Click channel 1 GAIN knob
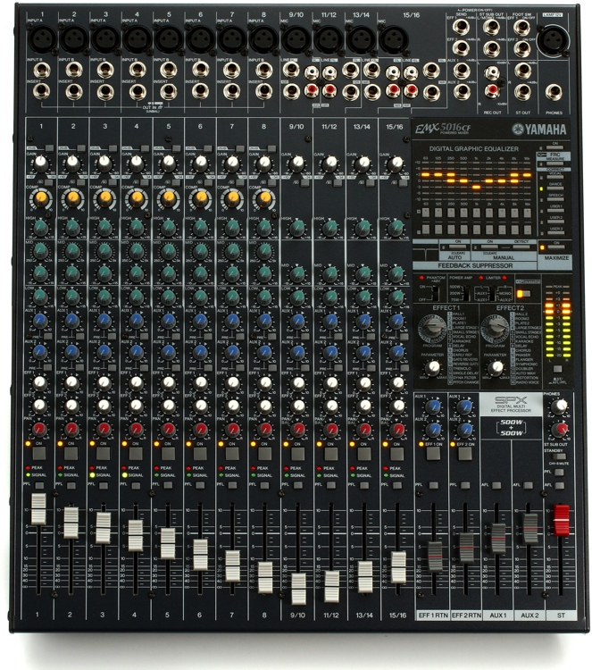This screenshot has width=592, height=670. (40, 163)
